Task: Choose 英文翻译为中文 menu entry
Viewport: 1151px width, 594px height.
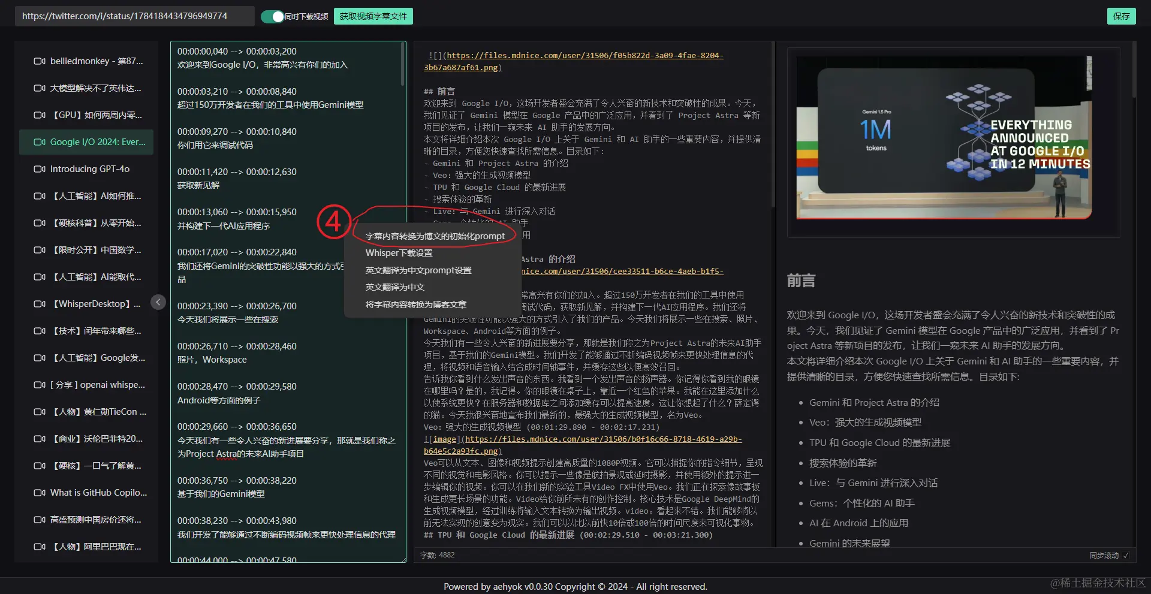Action: (395, 287)
